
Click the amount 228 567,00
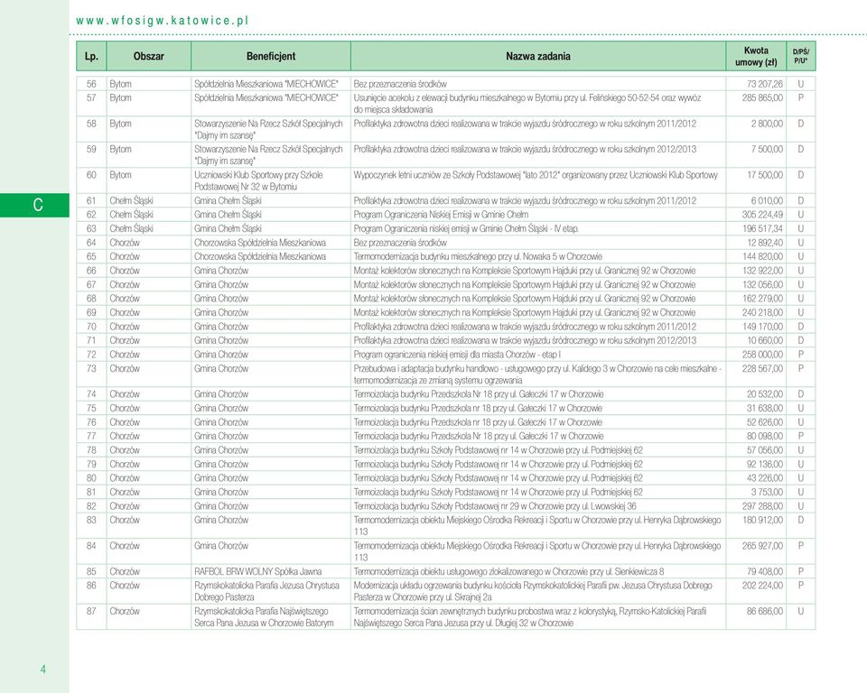(762, 368)
